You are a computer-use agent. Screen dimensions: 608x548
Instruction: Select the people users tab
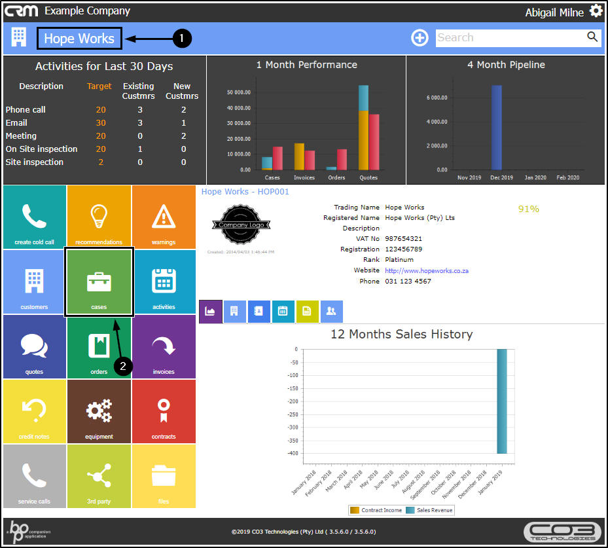tap(332, 312)
